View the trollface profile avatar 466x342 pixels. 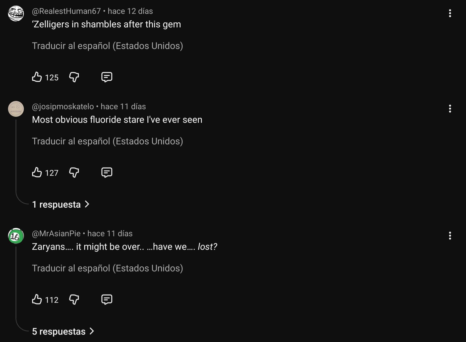coord(16,14)
